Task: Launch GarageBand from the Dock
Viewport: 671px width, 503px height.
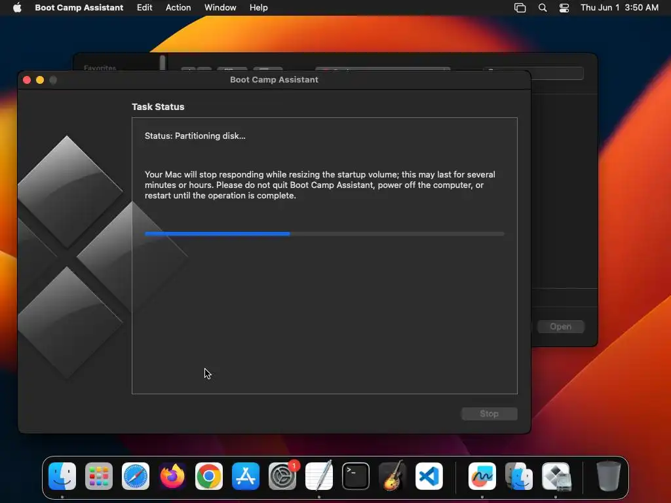Action: point(393,476)
